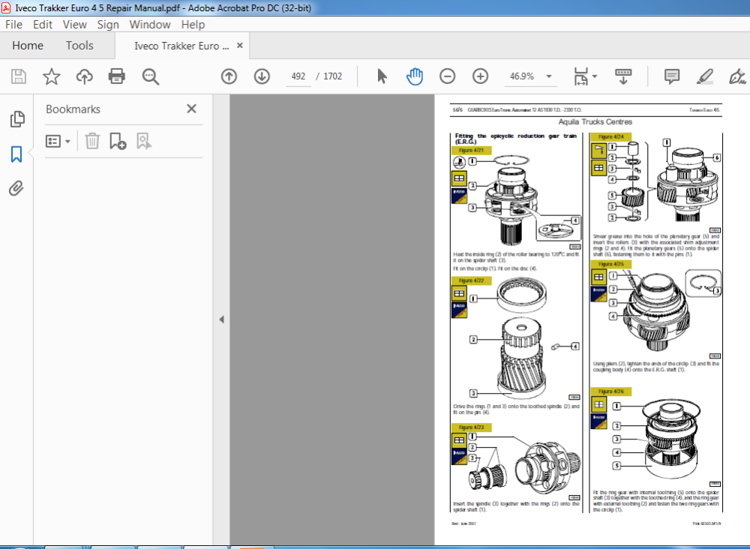Click the upload to cloud icon
Screen dimensions: 750x549
pyautogui.click(x=84, y=76)
